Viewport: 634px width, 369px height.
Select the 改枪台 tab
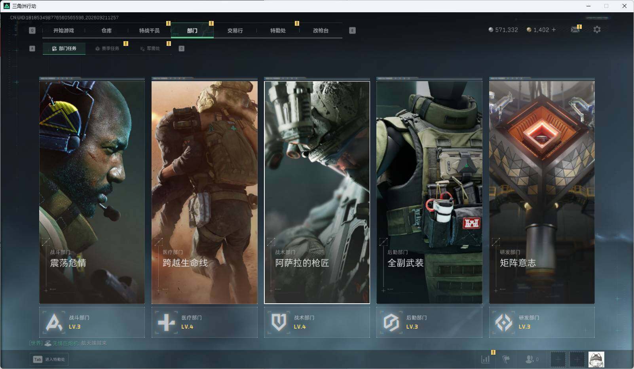321,30
